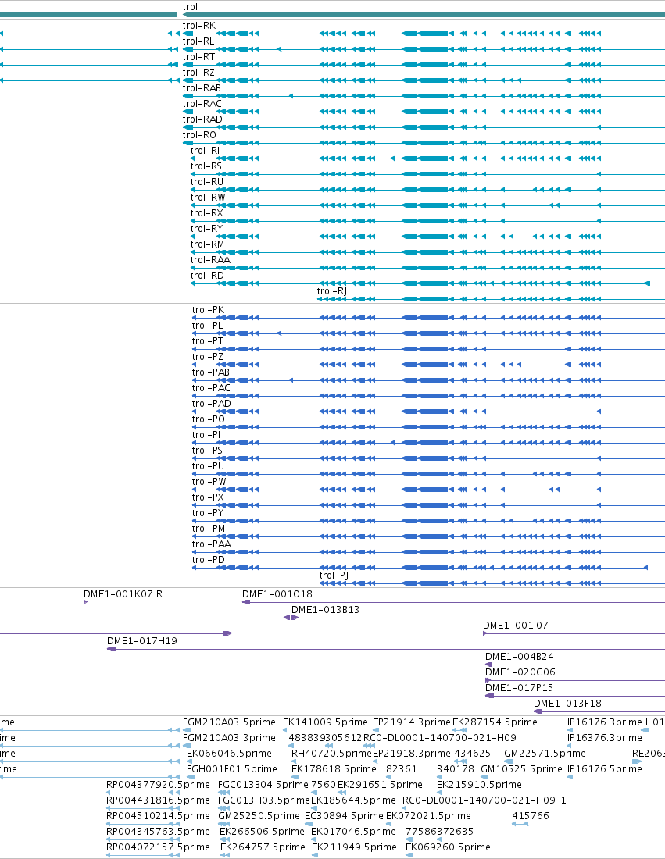
Task: Select the trol-PK protein label
Action: coord(209,310)
